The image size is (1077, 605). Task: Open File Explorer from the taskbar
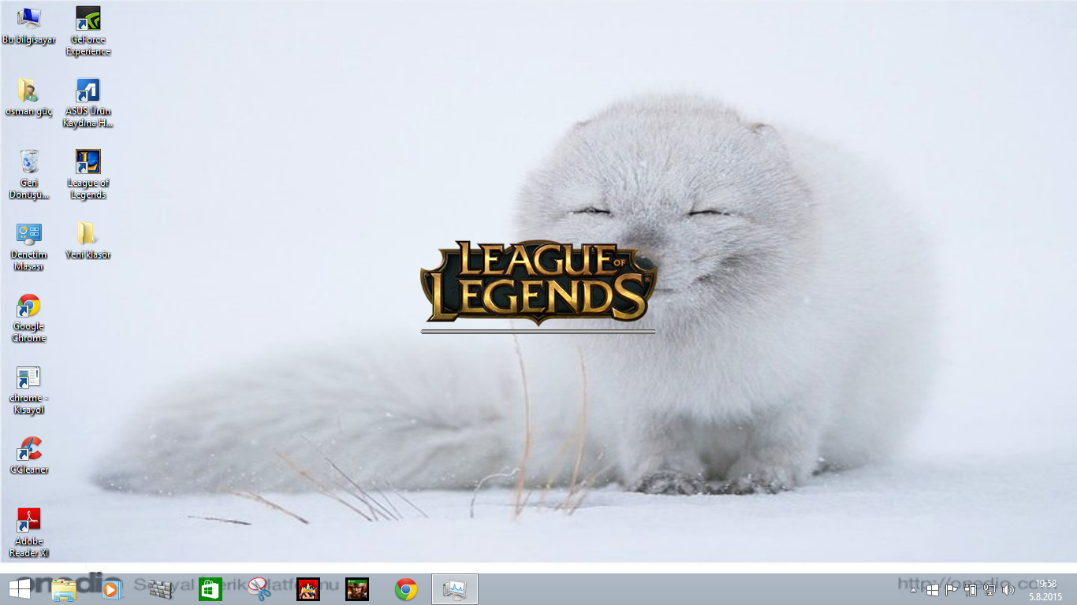pos(64,589)
